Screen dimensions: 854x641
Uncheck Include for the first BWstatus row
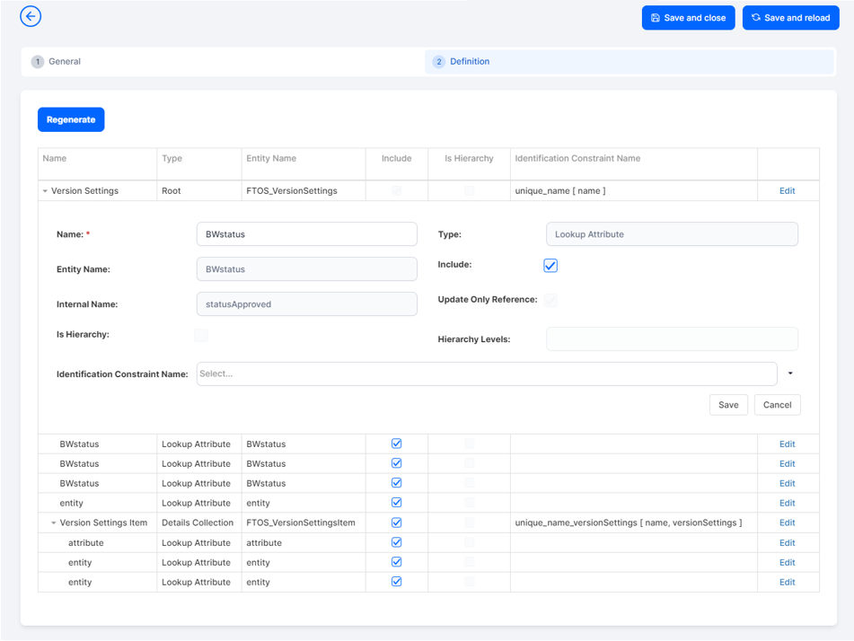click(x=396, y=443)
